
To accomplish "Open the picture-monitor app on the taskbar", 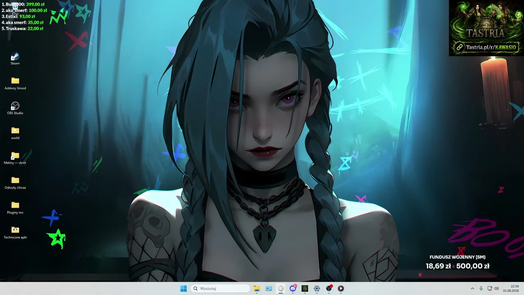I will [x=269, y=288].
